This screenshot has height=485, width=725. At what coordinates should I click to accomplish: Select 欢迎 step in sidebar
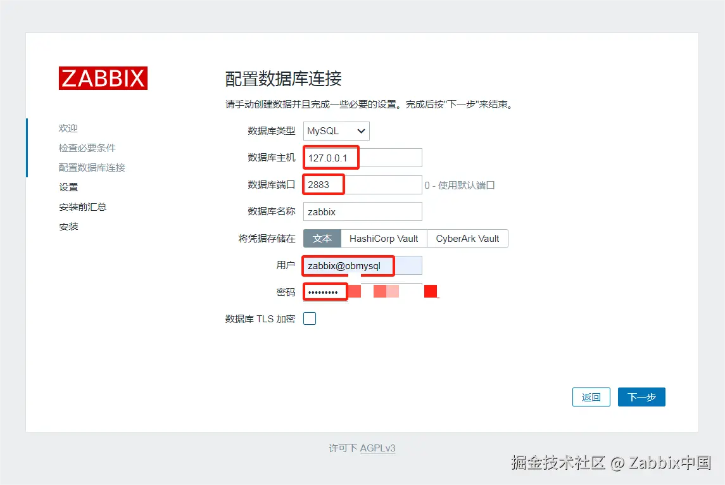[x=68, y=128]
